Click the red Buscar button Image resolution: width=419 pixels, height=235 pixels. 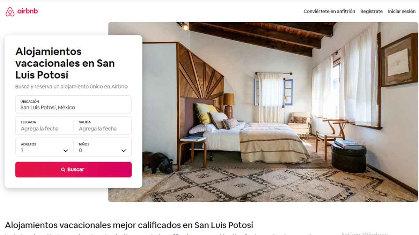tap(73, 170)
